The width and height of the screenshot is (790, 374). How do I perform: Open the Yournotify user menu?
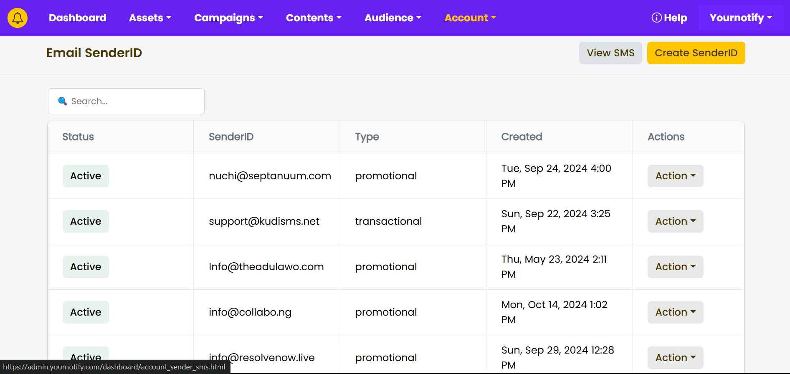tap(741, 18)
